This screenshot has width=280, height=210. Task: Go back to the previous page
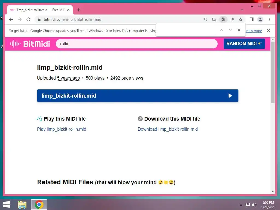11,19
